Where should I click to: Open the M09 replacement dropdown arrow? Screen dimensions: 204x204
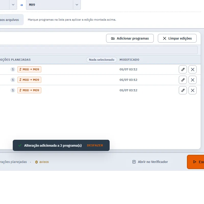77,5
